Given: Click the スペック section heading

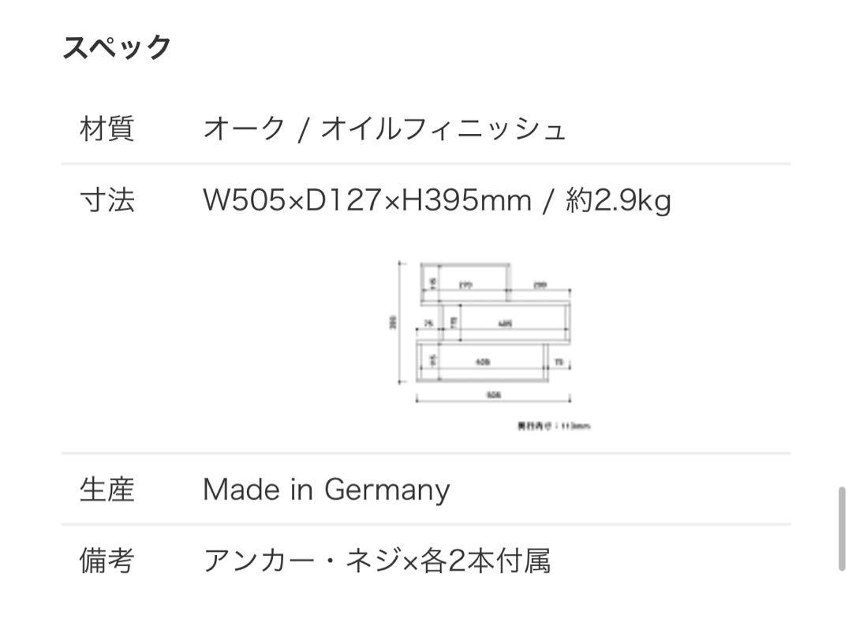Looking at the screenshot, I should (116, 47).
